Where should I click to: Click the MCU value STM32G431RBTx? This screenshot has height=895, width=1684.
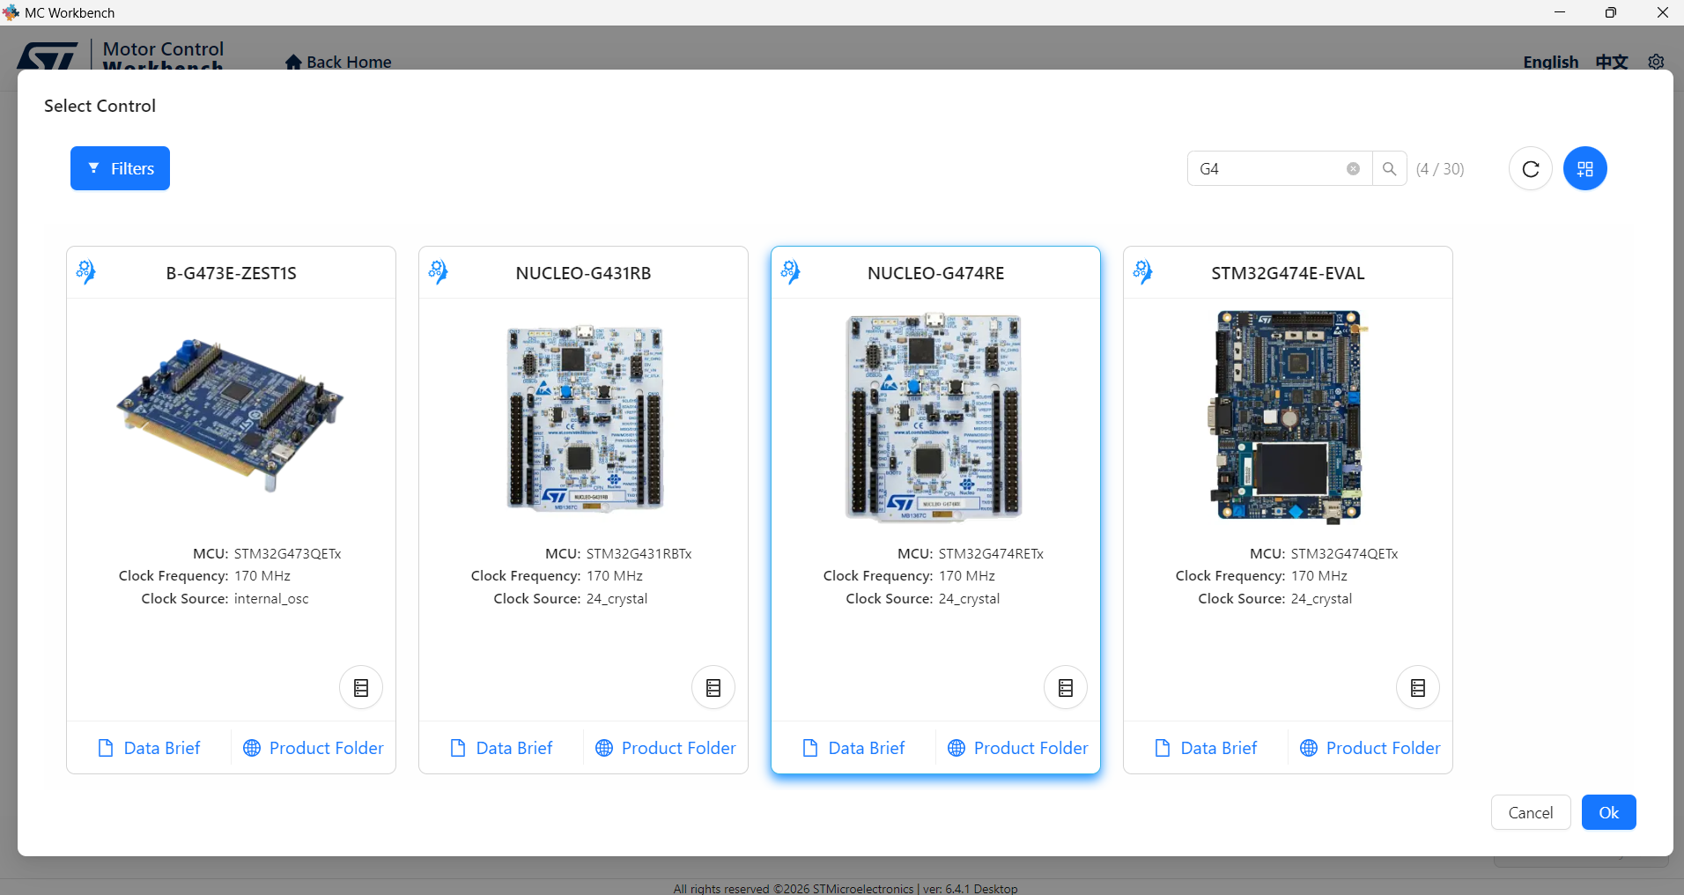pos(639,554)
